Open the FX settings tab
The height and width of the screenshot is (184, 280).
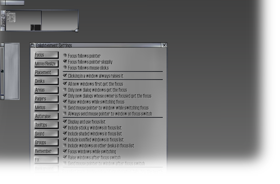tap(46, 160)
